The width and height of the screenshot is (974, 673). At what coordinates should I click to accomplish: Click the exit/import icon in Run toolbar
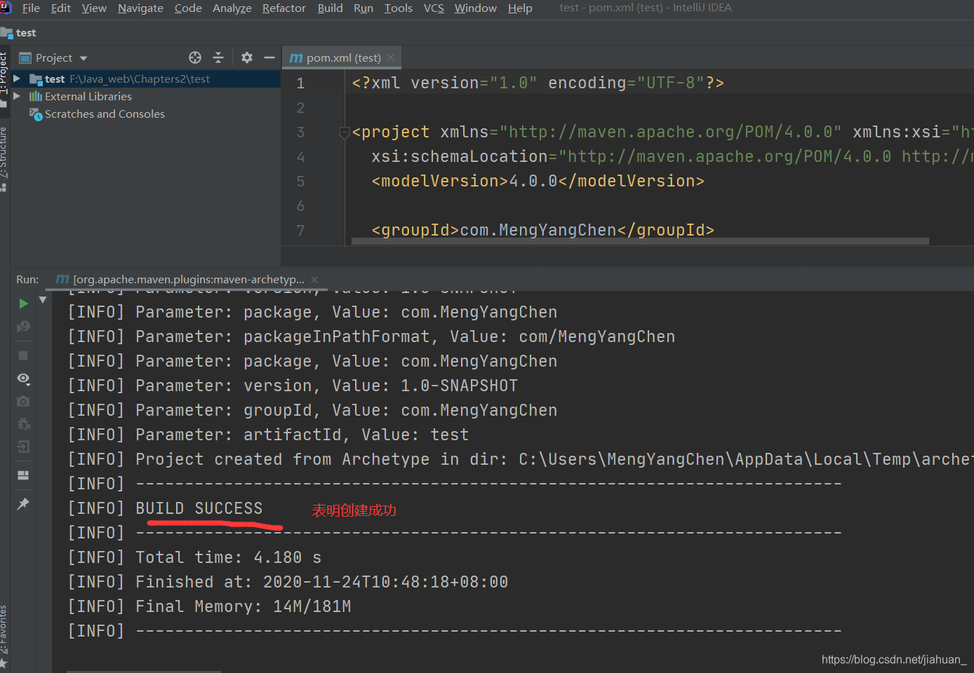tap(23, 447)
